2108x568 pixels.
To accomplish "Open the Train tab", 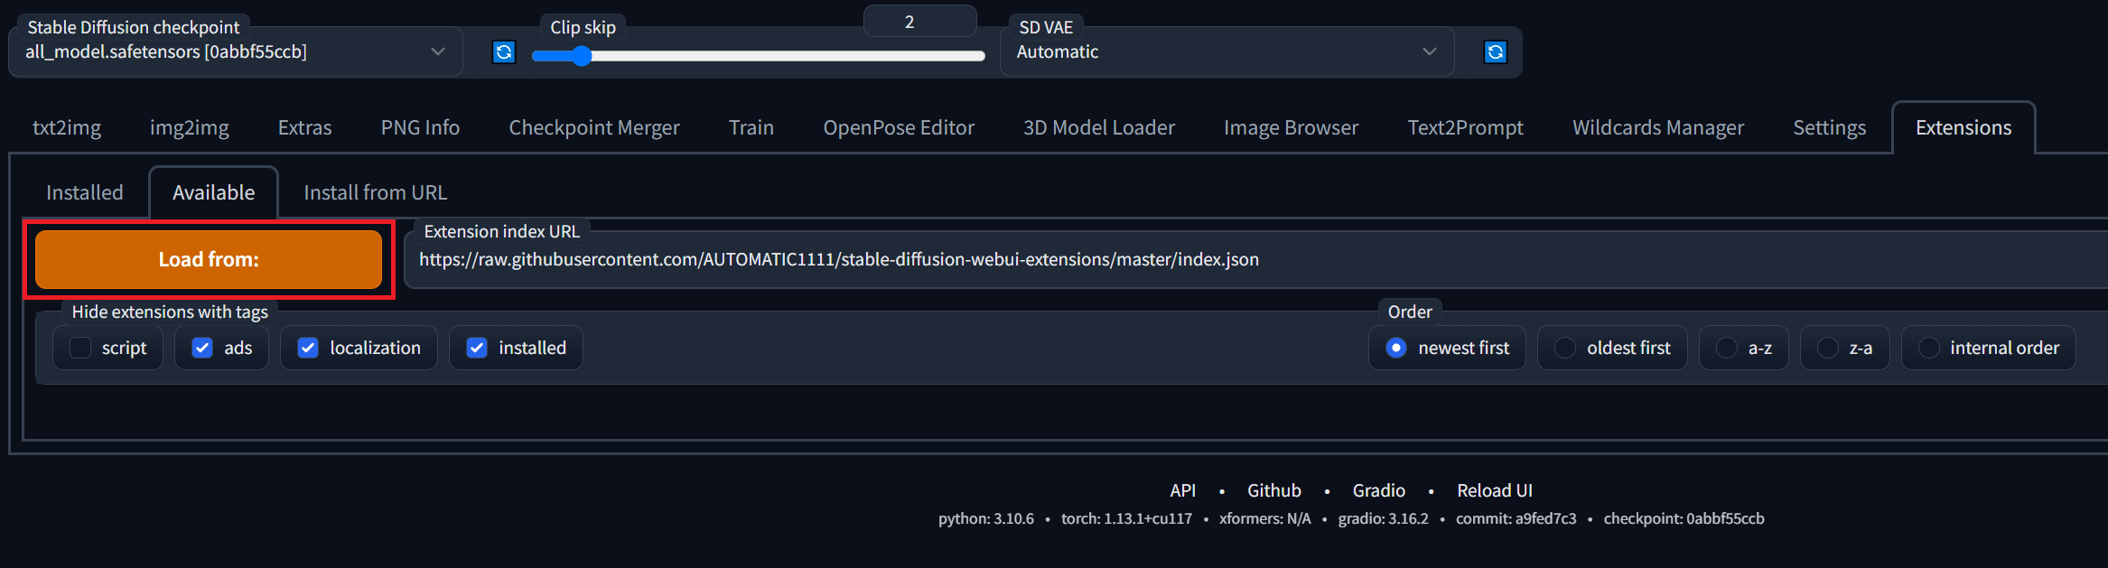I will 751,127.
